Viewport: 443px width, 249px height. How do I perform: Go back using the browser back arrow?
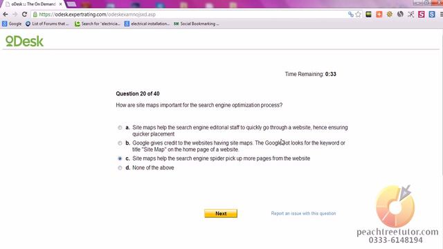[x=6, y=15]
